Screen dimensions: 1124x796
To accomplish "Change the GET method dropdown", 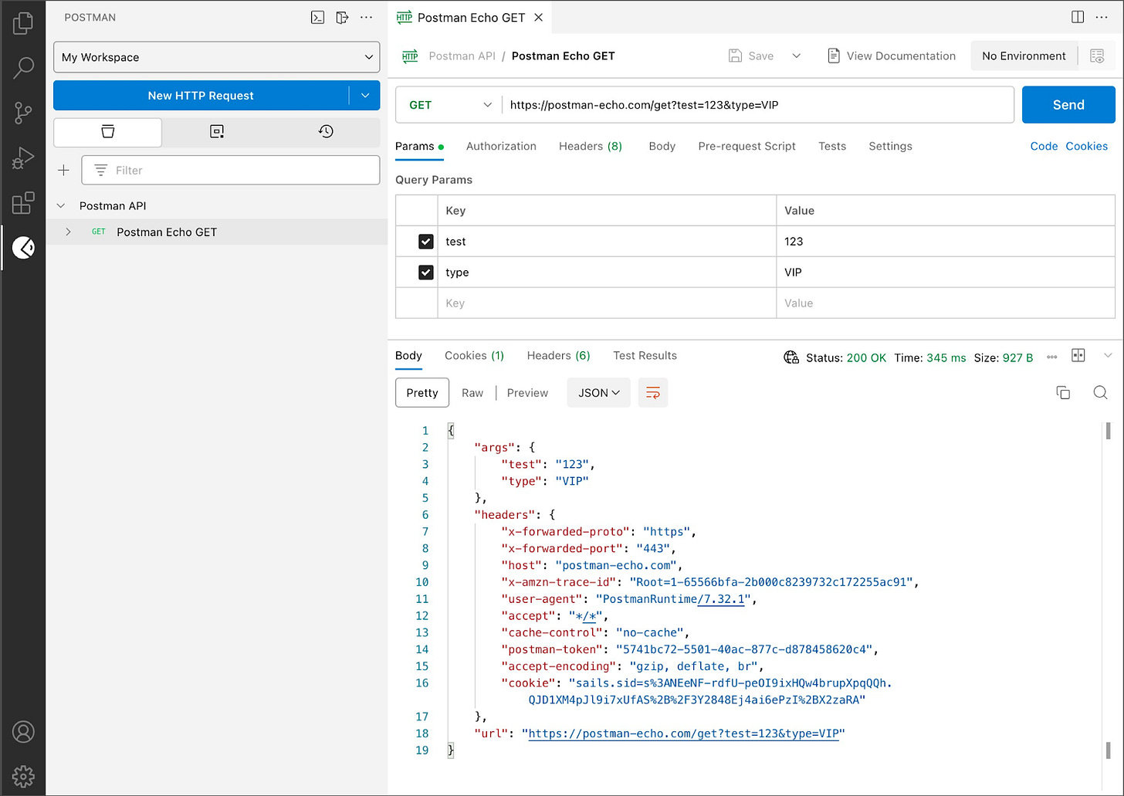I will click(449, 105).
